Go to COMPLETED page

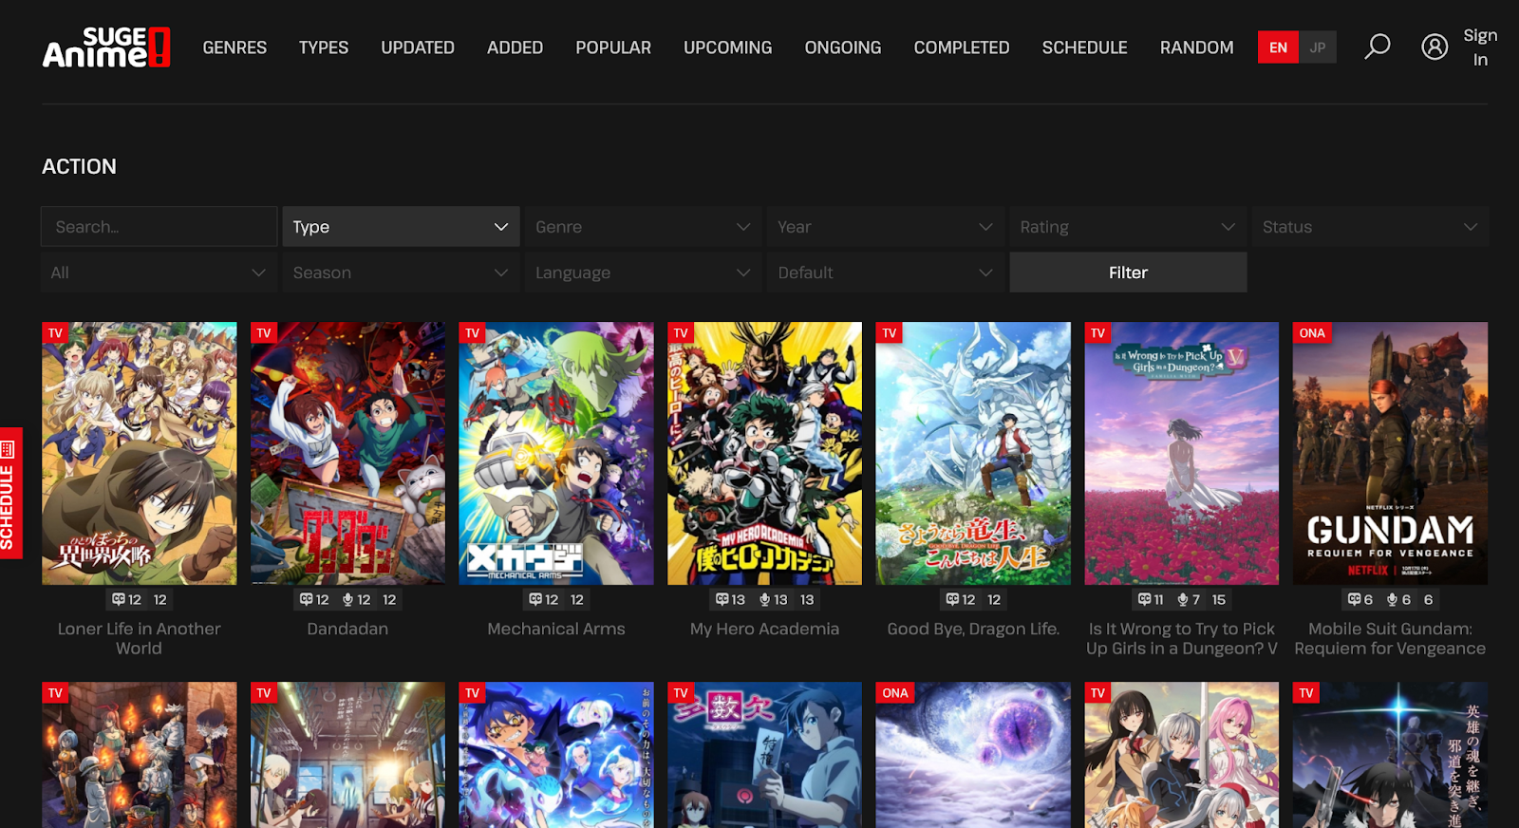point(962,47)
